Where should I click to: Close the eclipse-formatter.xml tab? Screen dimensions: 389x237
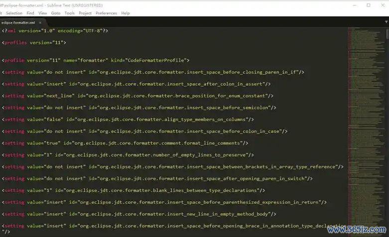(41, 22)
